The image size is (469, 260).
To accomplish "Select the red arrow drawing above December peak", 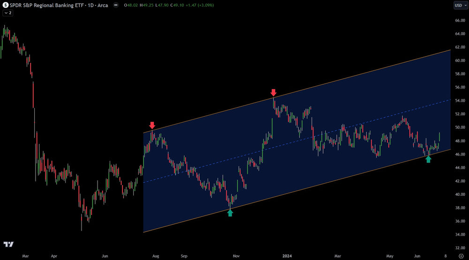I will pos(273,92).
